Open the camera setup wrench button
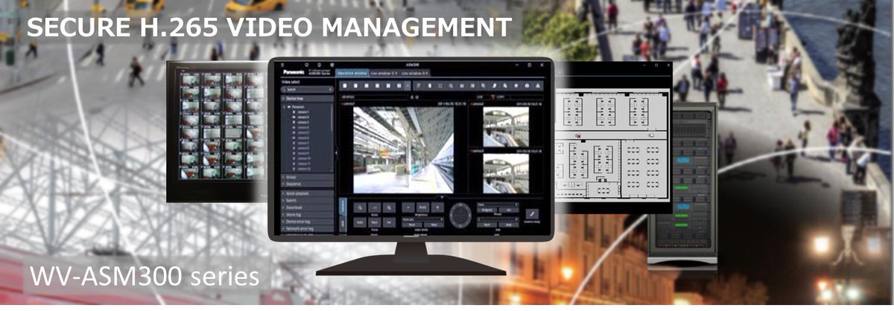The height and width of the screenshot is (311, 894). point(532,214)
